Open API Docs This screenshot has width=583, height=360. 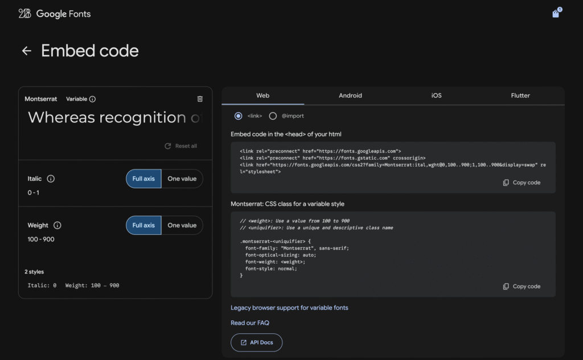pyautogui.click(x=257, y=342)
